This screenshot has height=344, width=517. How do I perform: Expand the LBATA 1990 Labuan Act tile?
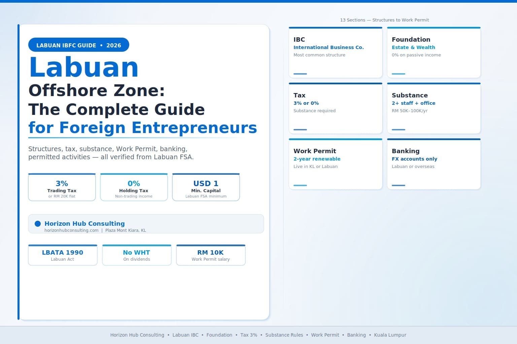pos(63,255)
